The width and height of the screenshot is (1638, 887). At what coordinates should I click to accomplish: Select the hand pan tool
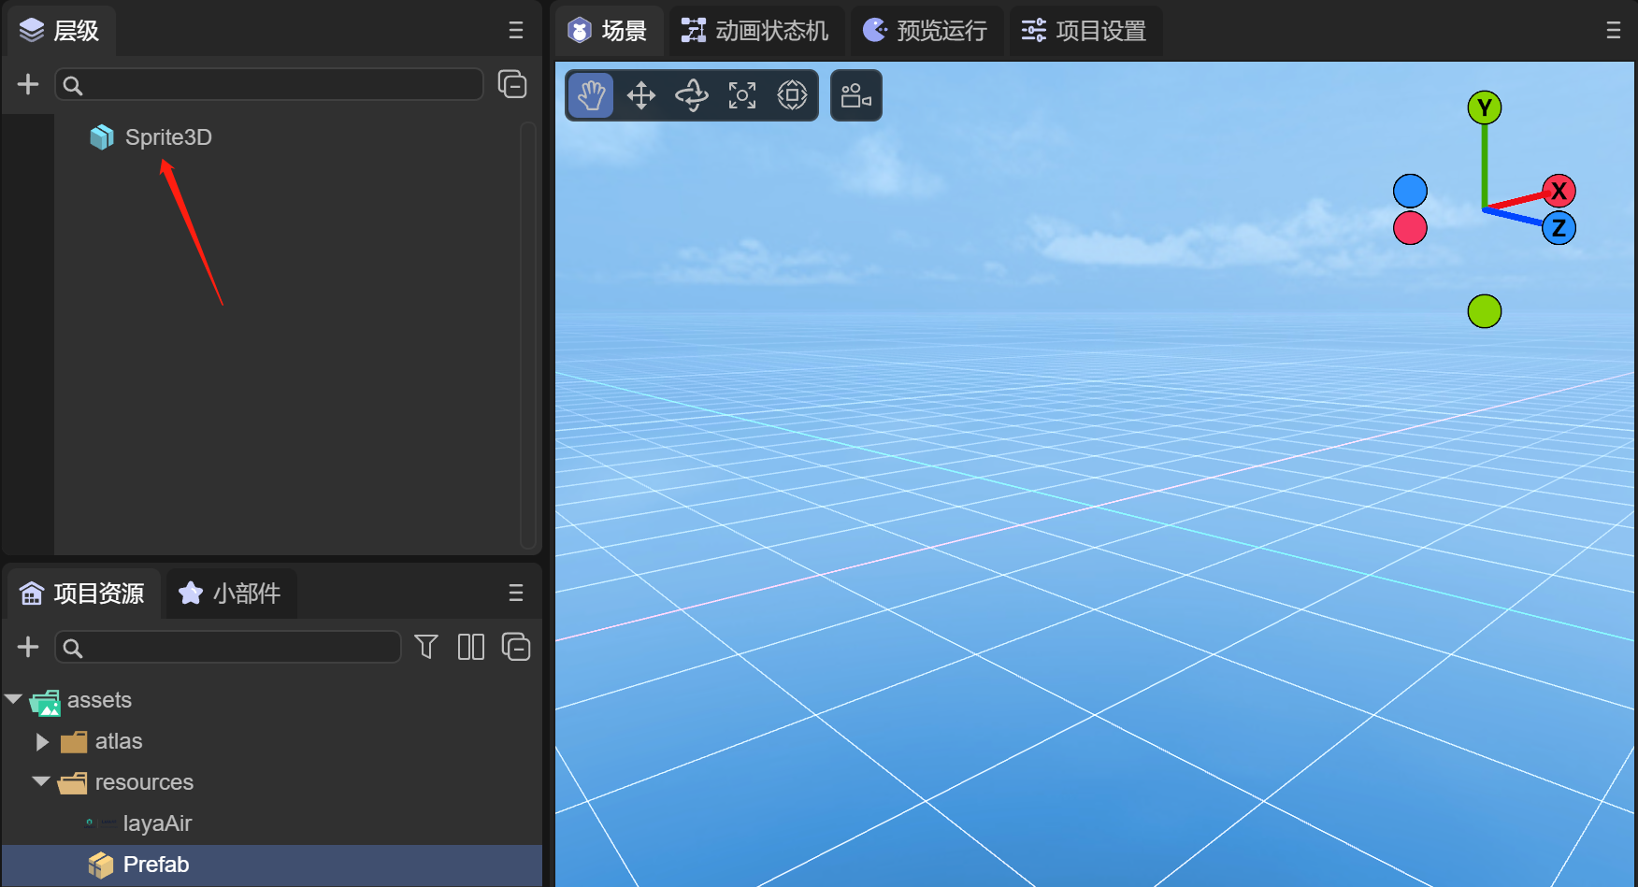(591, 95)
